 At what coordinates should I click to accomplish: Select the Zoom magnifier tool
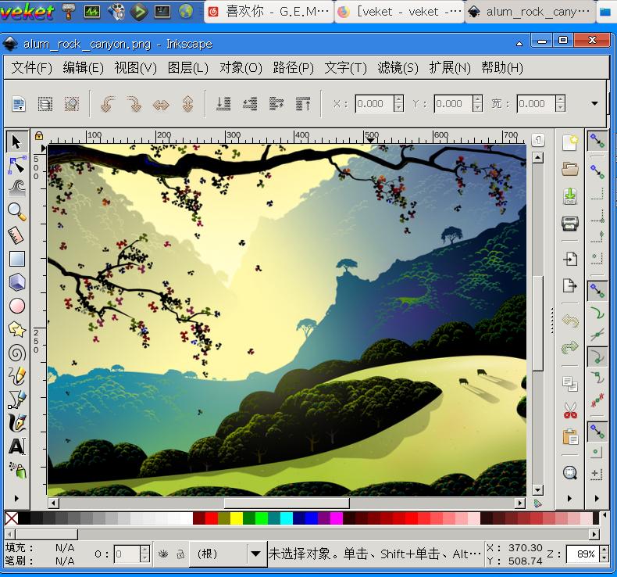[x=16, y=211]
